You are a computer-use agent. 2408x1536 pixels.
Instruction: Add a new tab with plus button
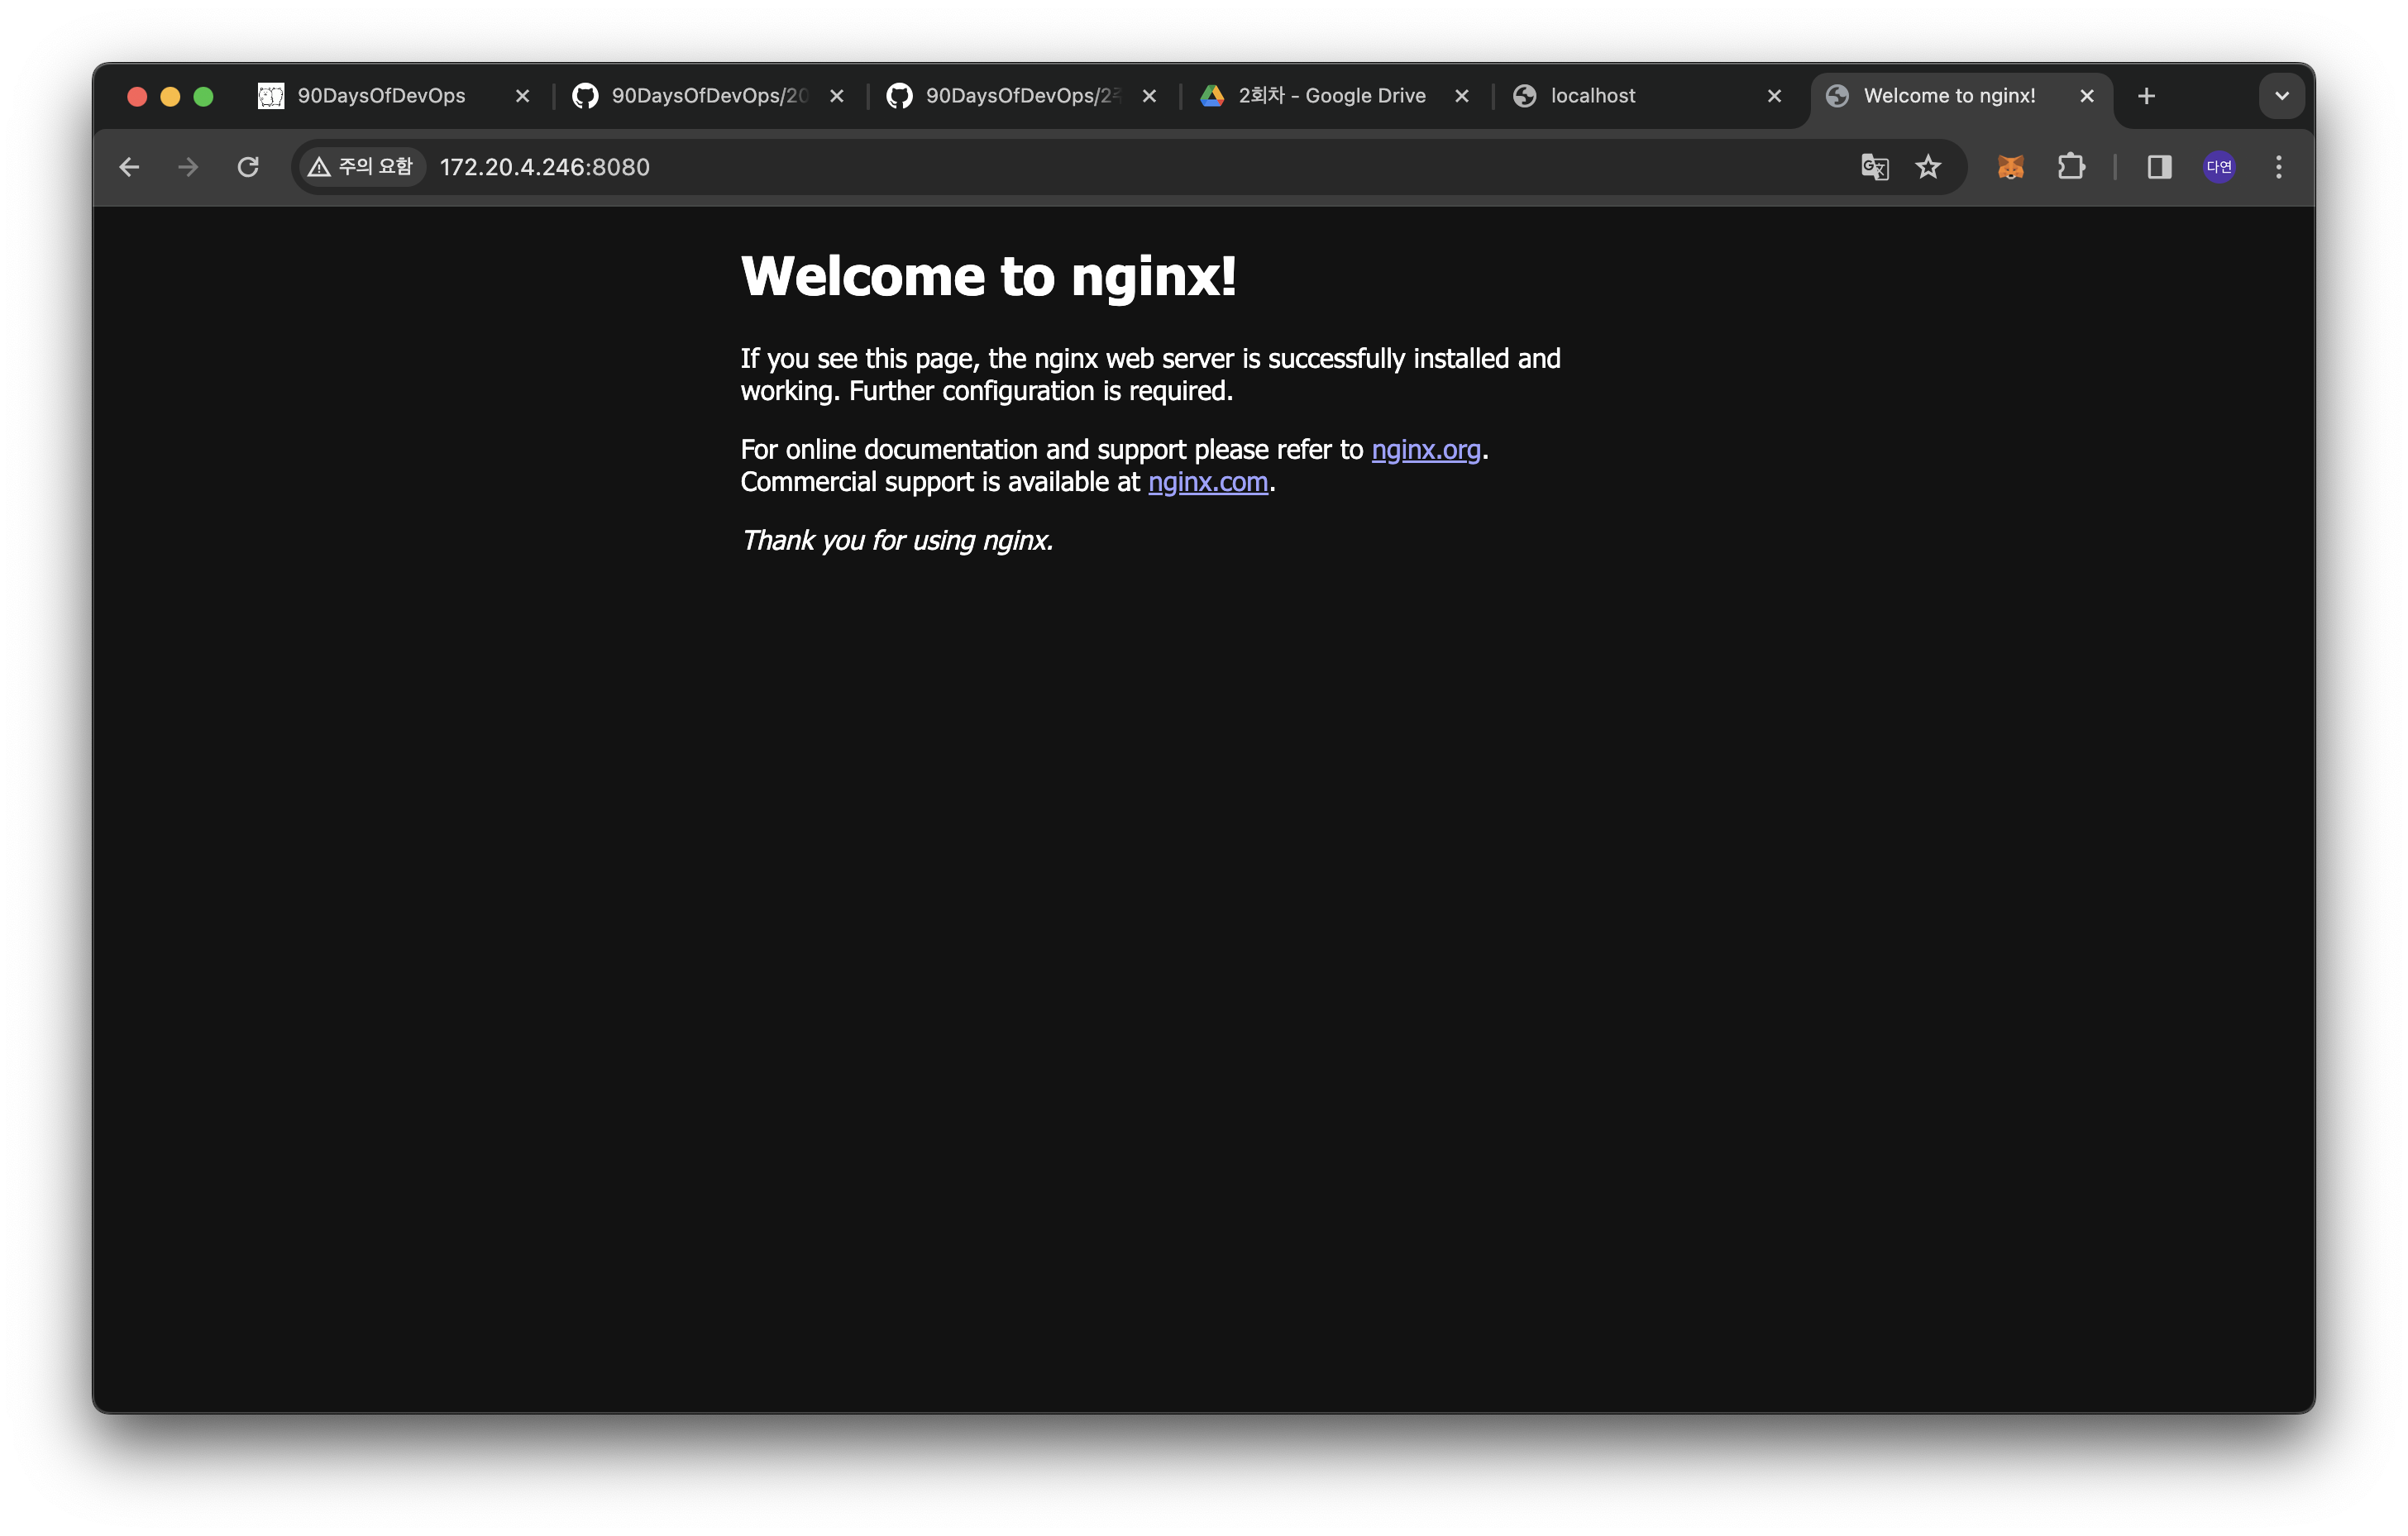pyautogui.click(x=2146, y=96)
